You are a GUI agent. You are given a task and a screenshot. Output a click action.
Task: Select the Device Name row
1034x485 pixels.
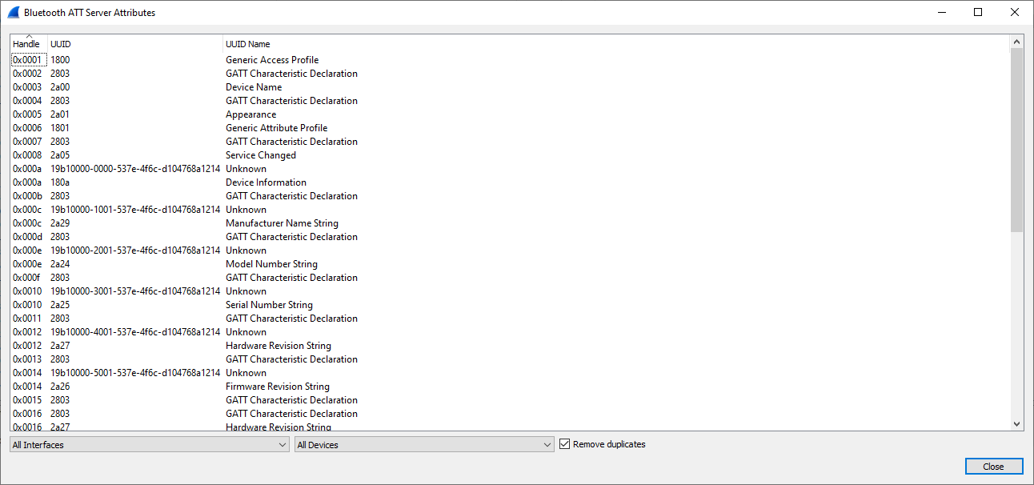click(x=511, y=87)
